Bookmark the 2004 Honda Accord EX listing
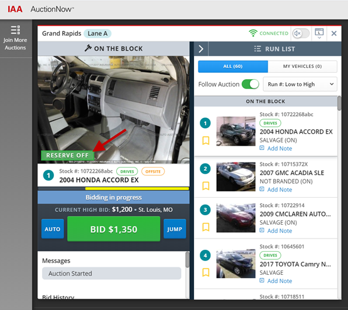Image resolution: width=348 pixels, height=310 pixels. [206, 141]
